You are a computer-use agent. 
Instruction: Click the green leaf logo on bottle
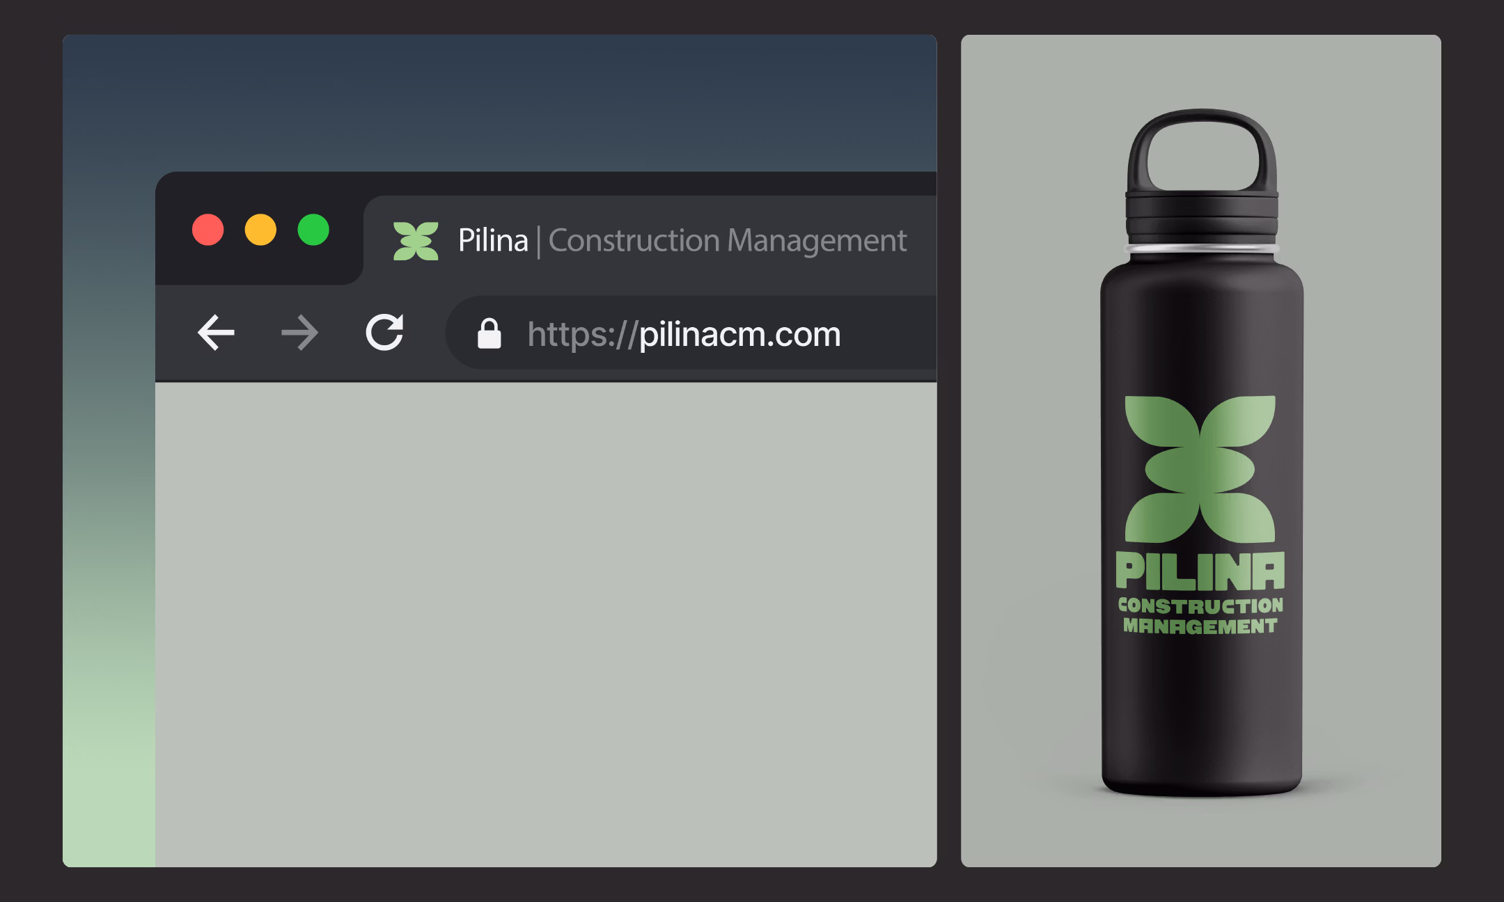(1200, 469)
